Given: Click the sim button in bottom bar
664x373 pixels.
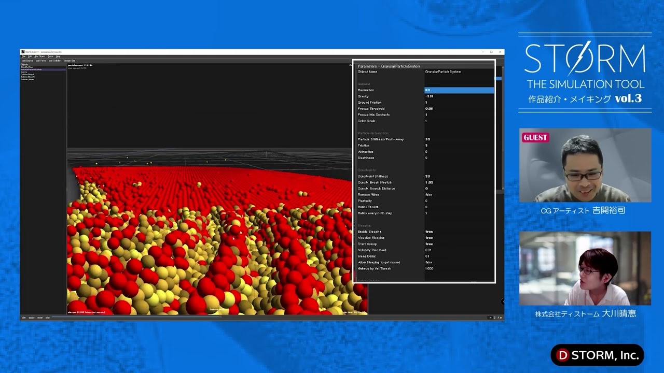Looking at the screenshot, I should pyautogui.click(x=24, y=318).
